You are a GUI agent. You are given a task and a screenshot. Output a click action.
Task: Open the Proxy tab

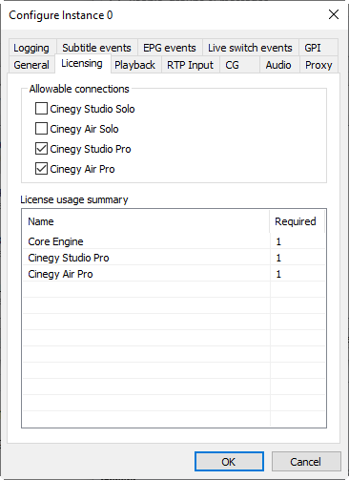(x=318, y=65)
